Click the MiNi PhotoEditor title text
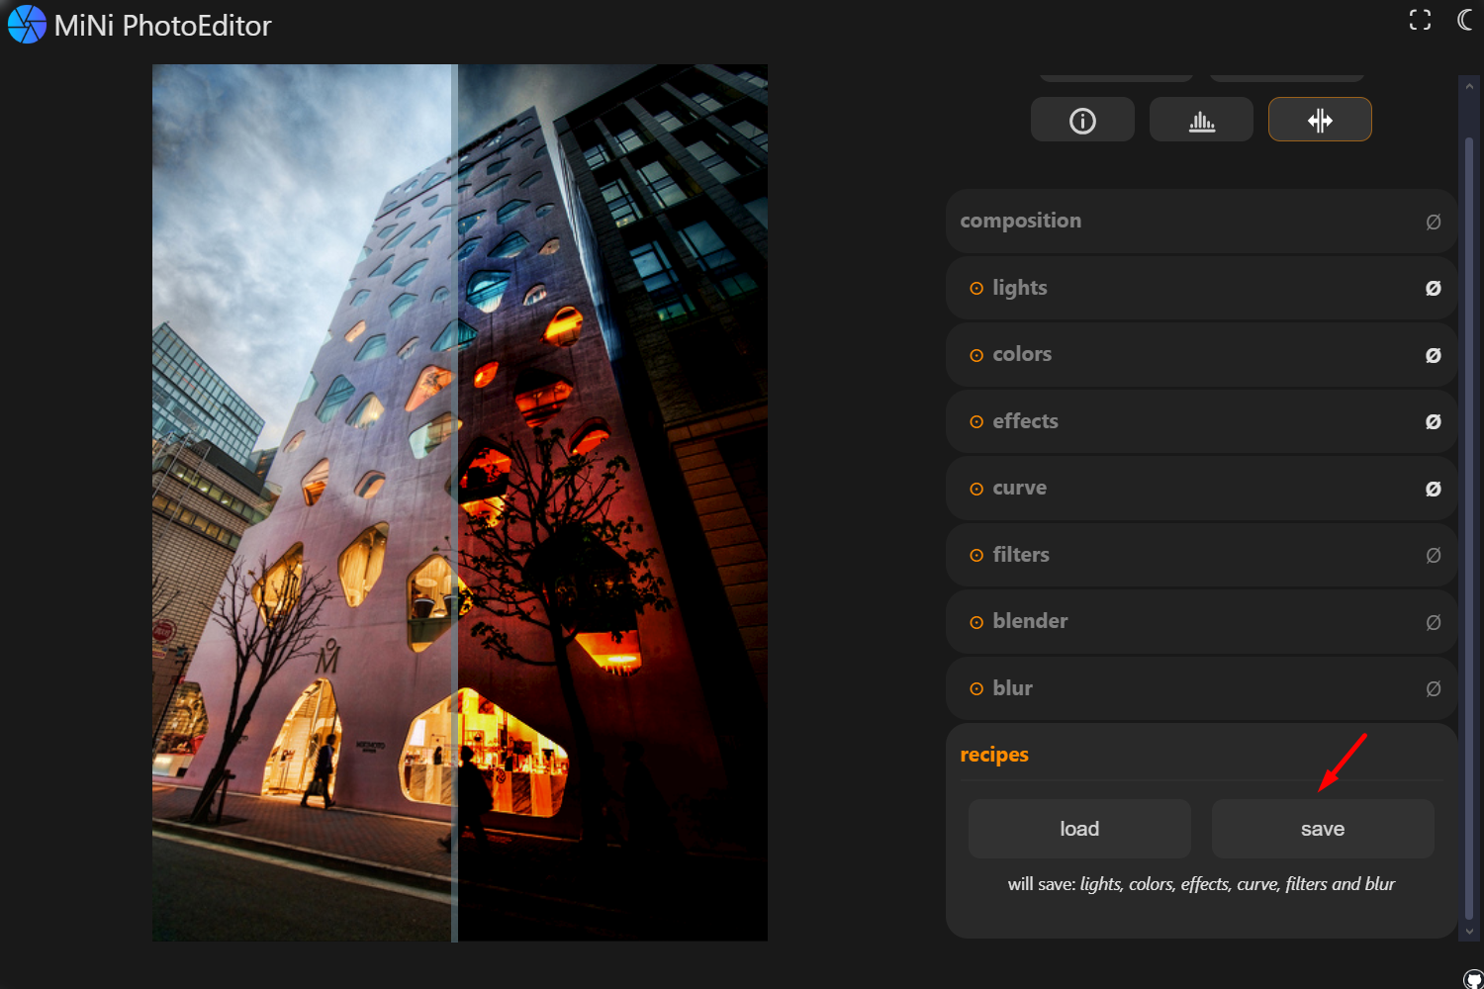This screenshot has height=989, width=1484. pyautogui.click(x=162, y=26)
